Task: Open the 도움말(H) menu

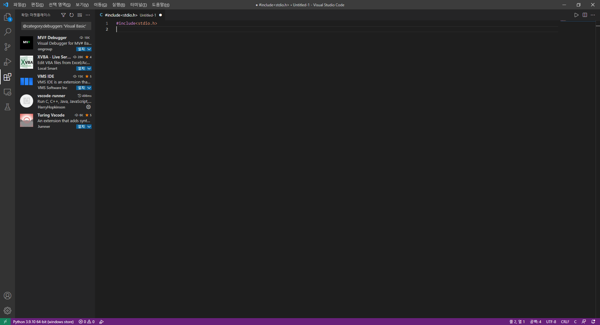Action: (x=161, y=5)
